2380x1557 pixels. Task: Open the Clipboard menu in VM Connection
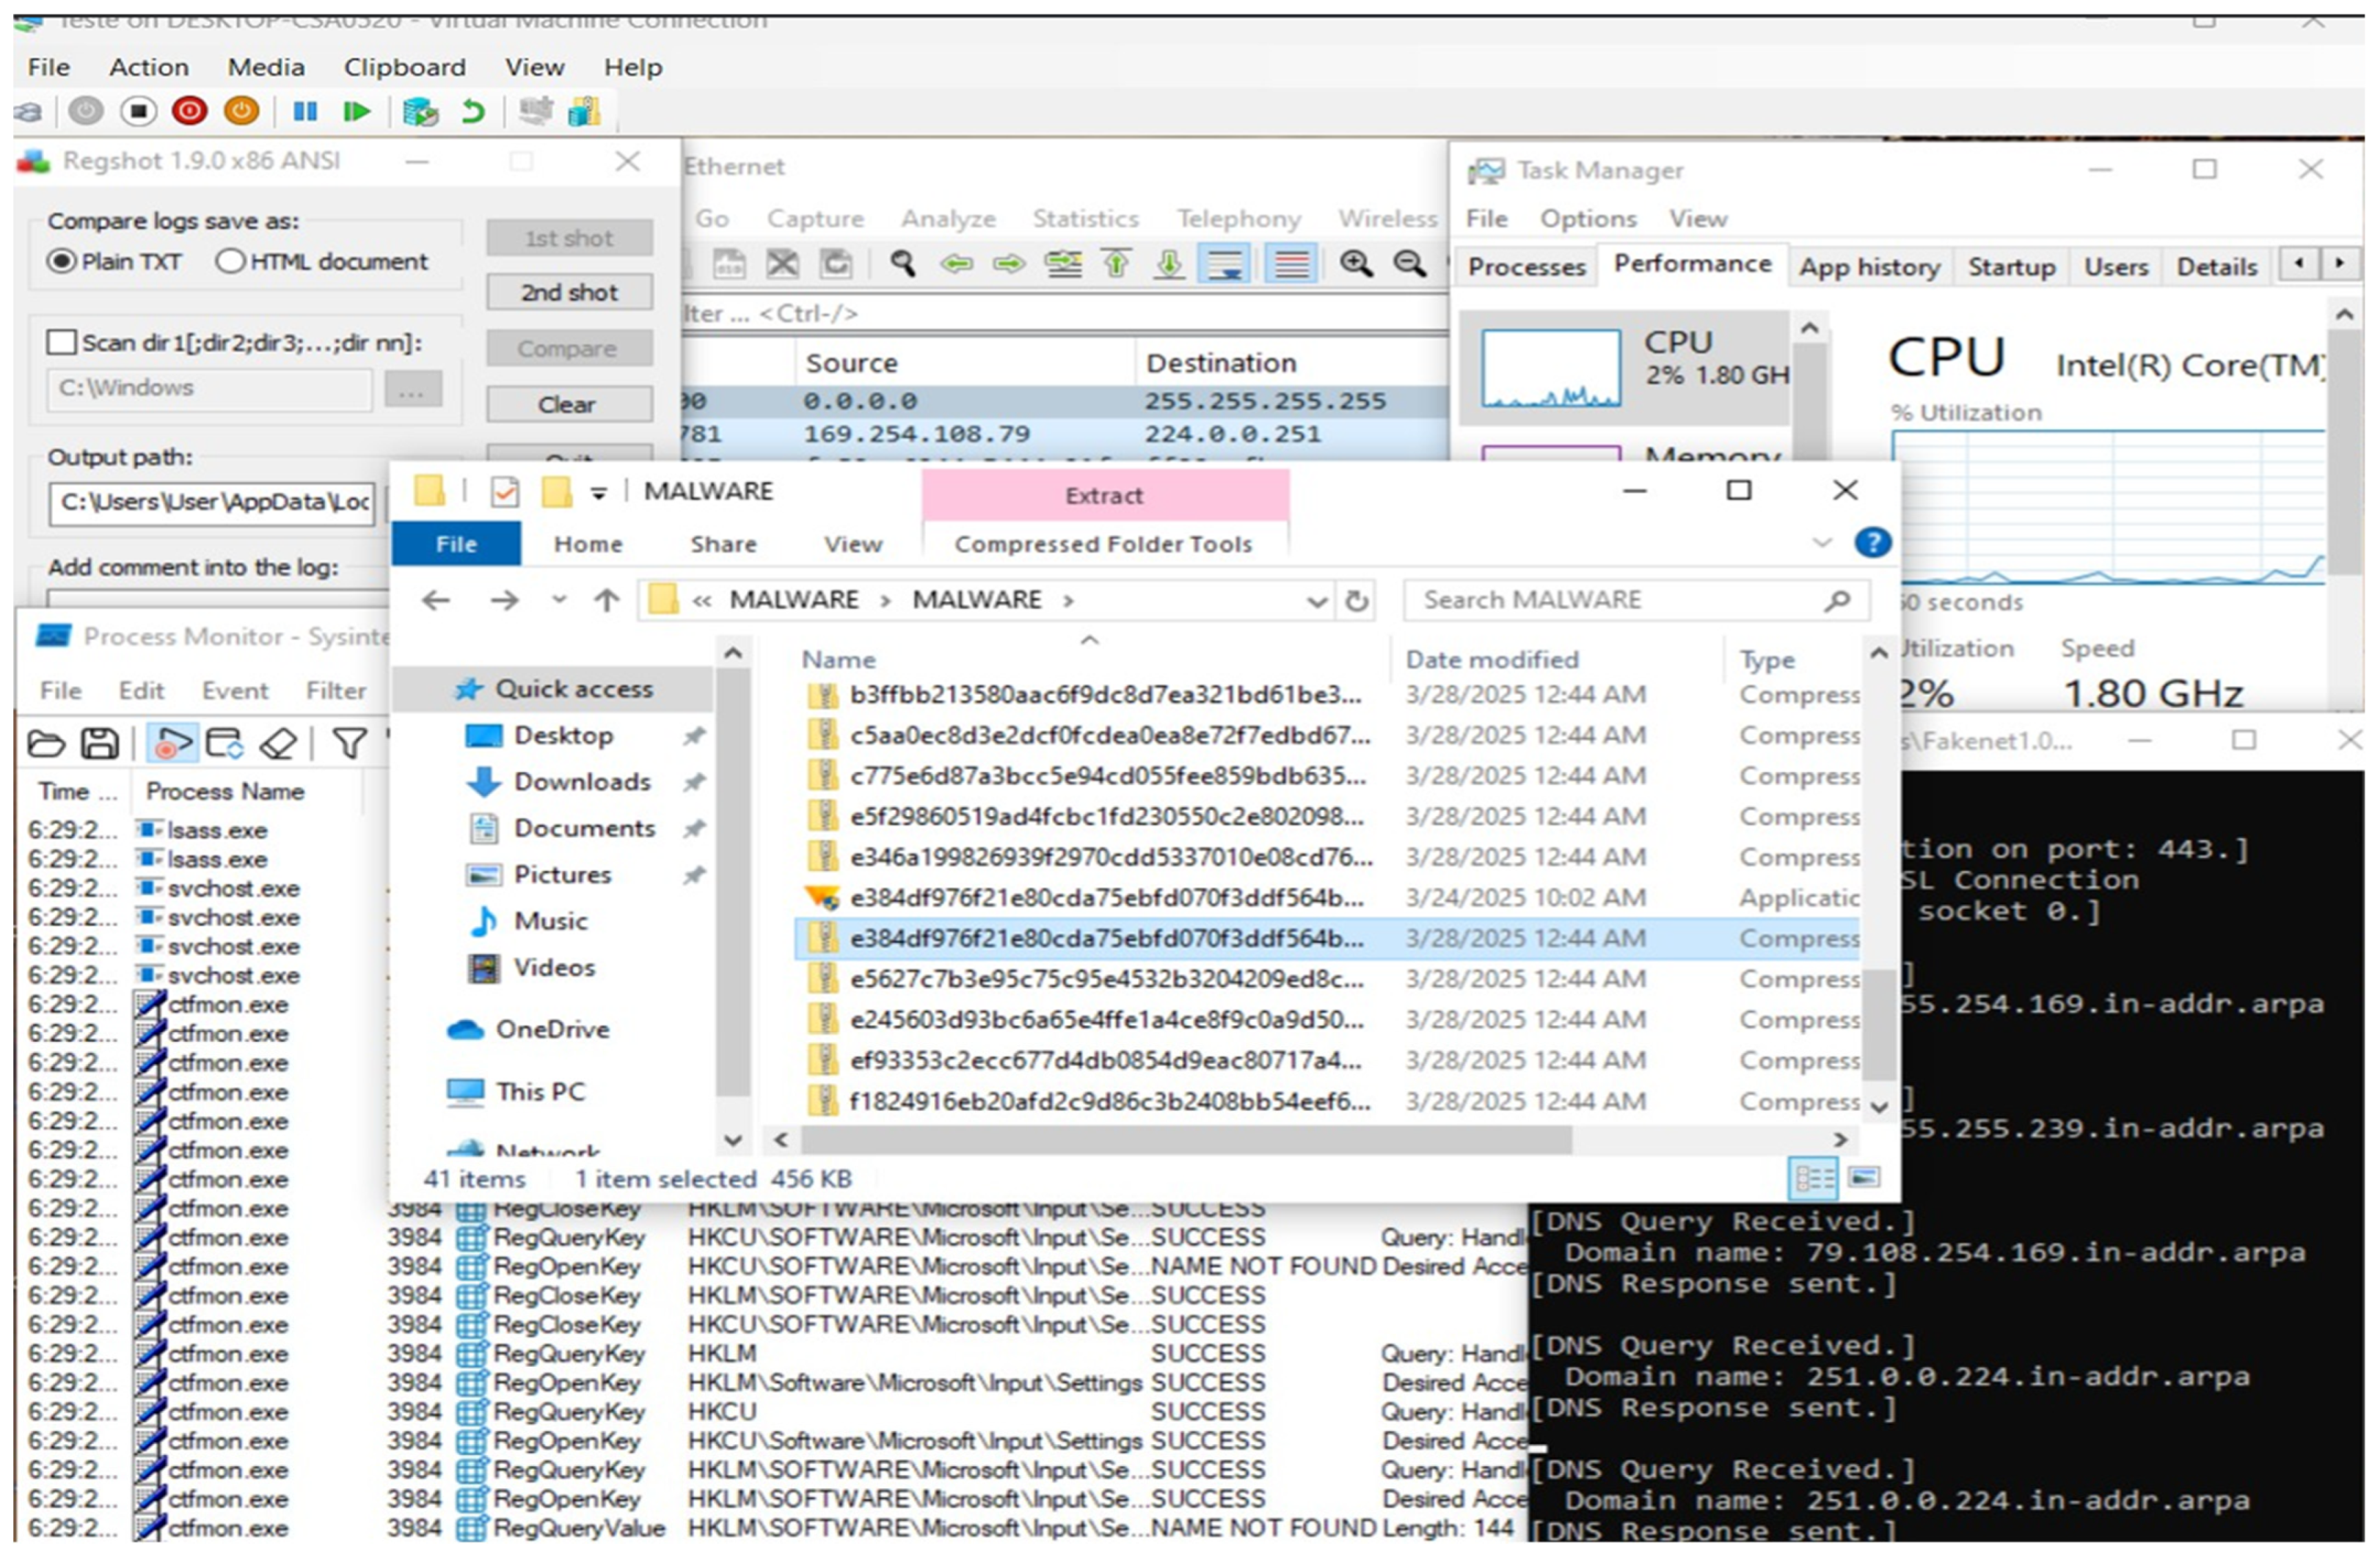tap(404, 67)
